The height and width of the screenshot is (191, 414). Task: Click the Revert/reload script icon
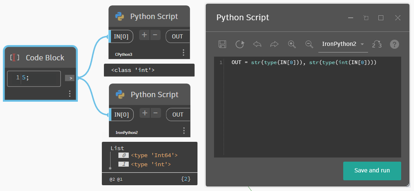tap(240, 44)
